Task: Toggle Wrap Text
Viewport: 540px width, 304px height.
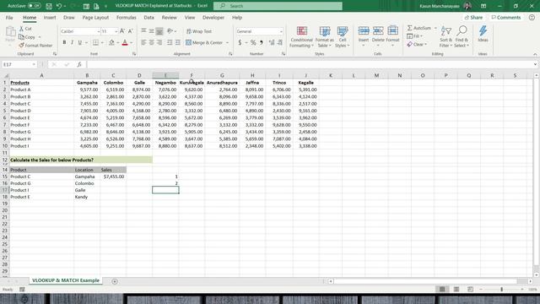Action: coord(199,31)
